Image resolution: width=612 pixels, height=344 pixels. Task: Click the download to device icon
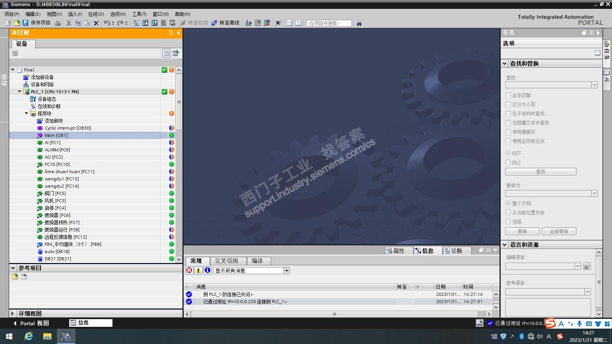coord(145,23)
